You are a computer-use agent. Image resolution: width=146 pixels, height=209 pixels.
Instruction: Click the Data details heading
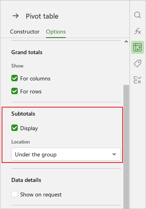point(26,180)
